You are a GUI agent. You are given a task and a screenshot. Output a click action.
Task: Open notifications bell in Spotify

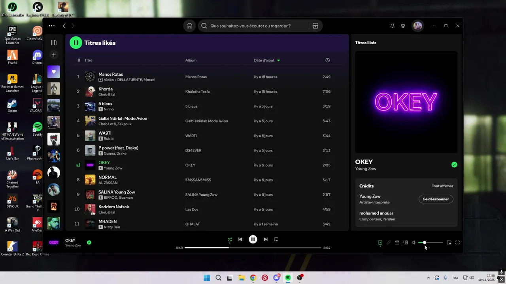(x=392, y=26)
